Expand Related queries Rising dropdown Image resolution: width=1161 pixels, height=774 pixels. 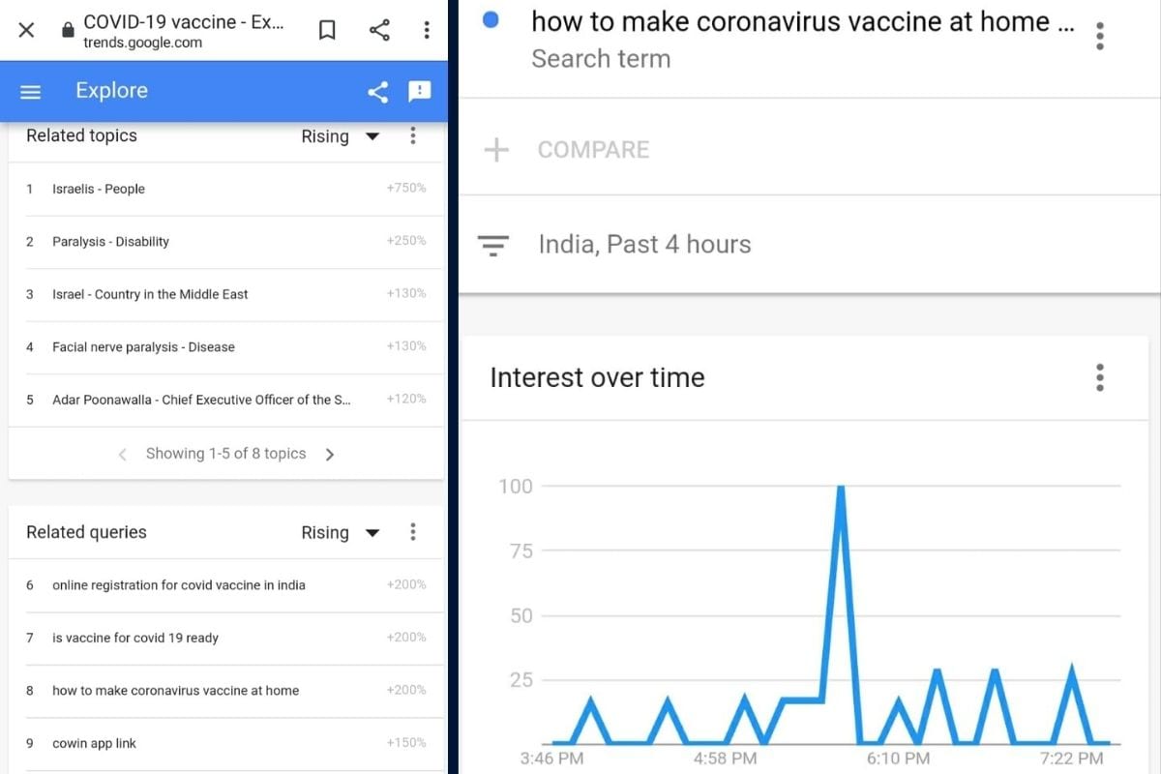341,532
